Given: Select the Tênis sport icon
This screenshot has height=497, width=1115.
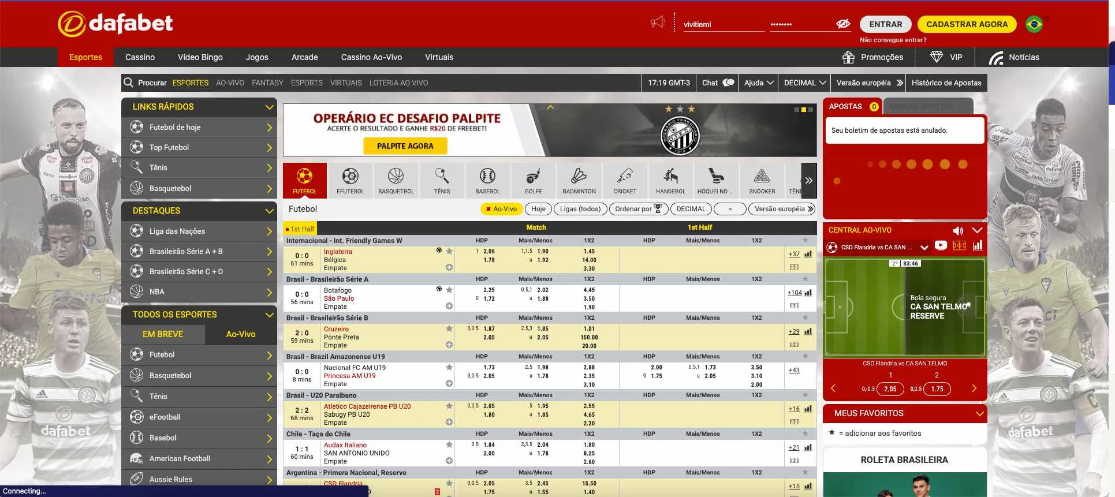Looking at the screenshot, I should (442, 180).
